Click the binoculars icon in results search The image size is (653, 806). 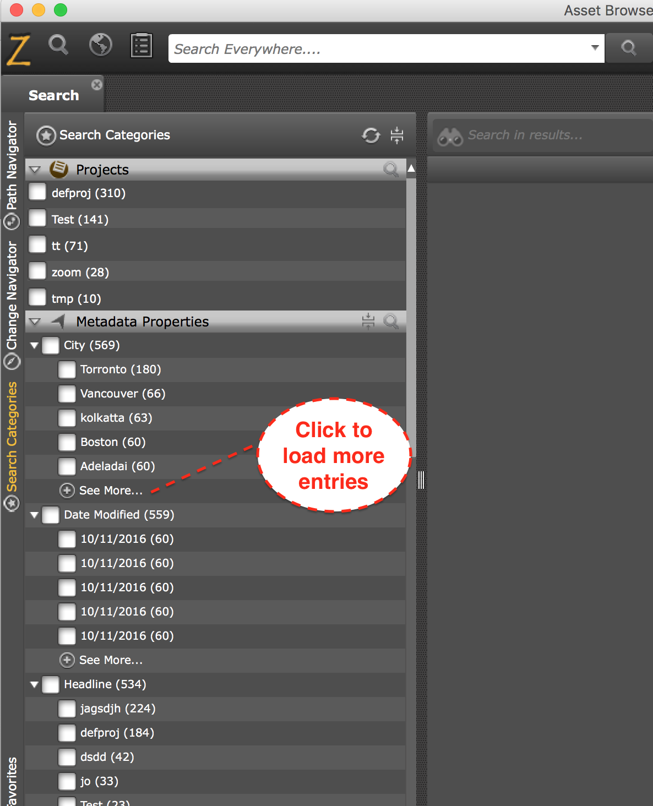tap(450, 136)
